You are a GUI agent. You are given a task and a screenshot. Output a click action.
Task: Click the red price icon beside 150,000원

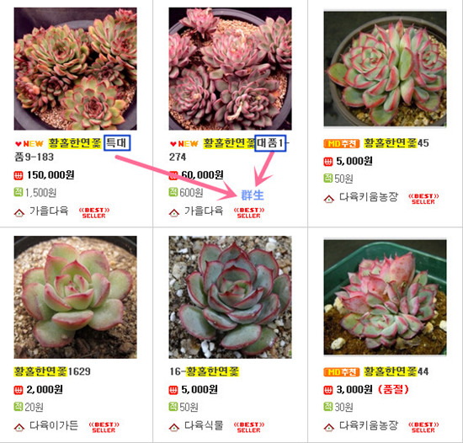point(19,176)
